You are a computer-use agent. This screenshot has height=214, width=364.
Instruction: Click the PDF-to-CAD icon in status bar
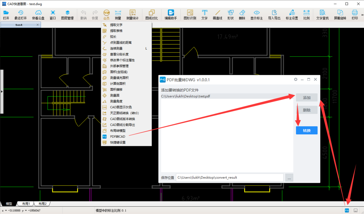347,210
